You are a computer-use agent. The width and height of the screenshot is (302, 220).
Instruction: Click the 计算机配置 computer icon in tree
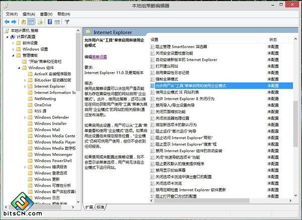point(13,37)
